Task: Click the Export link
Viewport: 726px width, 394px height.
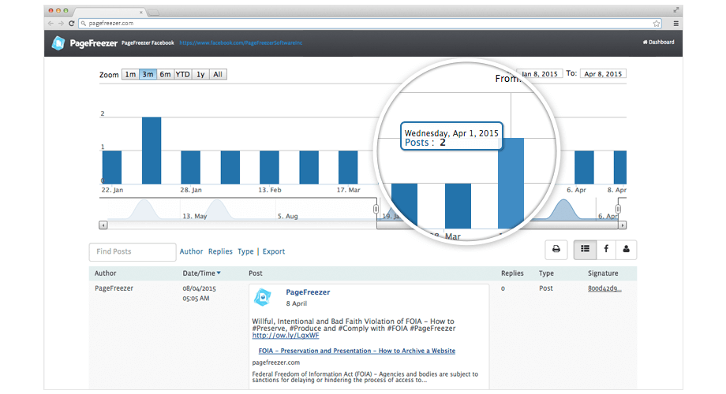Action: (x=274, y=251)
